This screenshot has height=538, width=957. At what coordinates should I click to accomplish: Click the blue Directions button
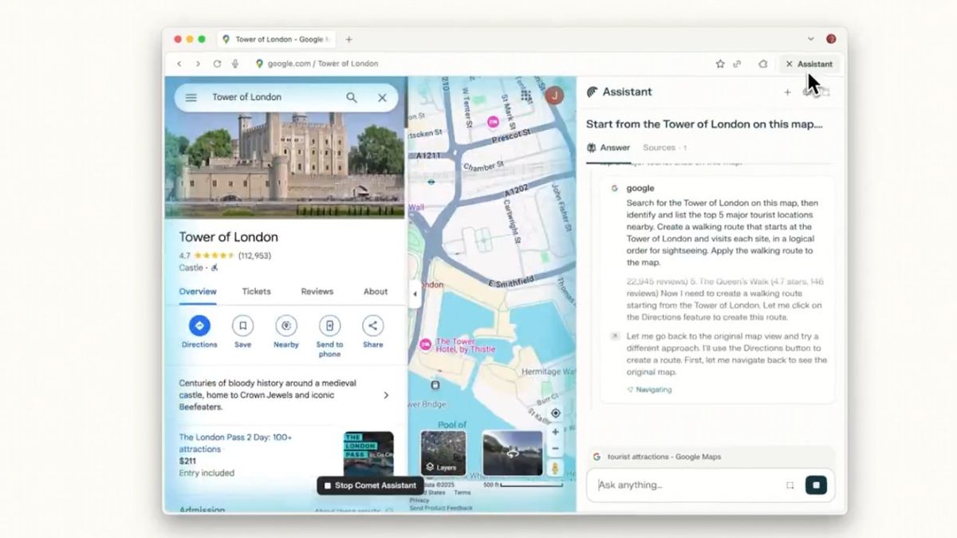coord(199,325)
